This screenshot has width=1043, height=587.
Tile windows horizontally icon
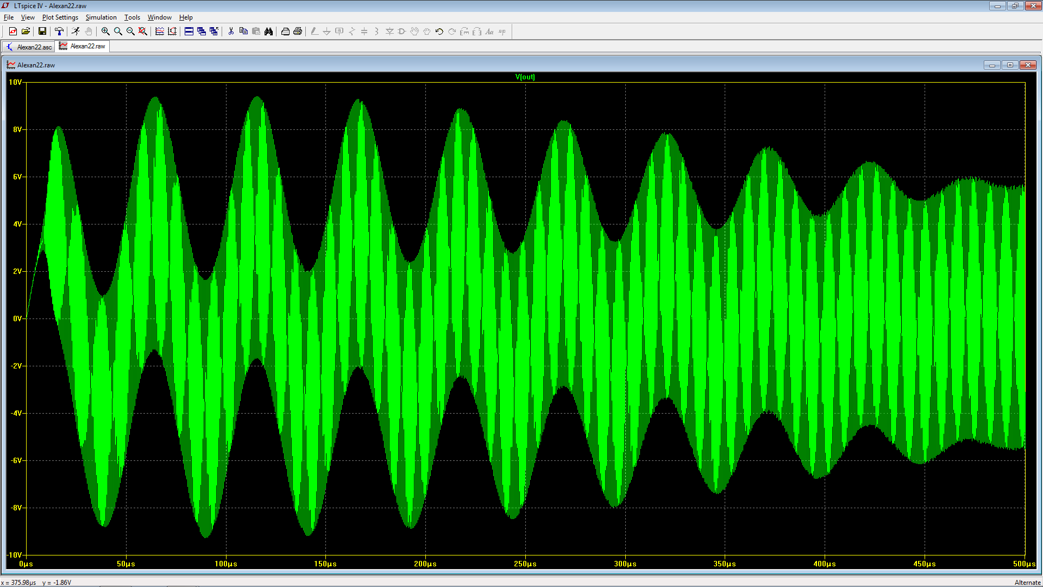click(189, 32)
